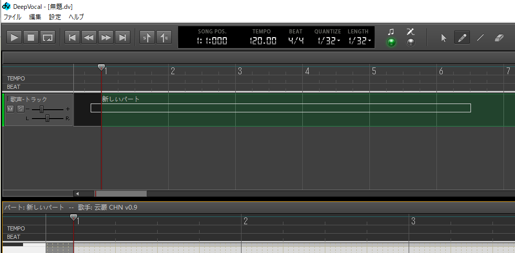Image resolution: width=515 pixels, height=253 pixels.
Task: Solo the 歌声-トラック track with the S button
Action: (20, 109)
